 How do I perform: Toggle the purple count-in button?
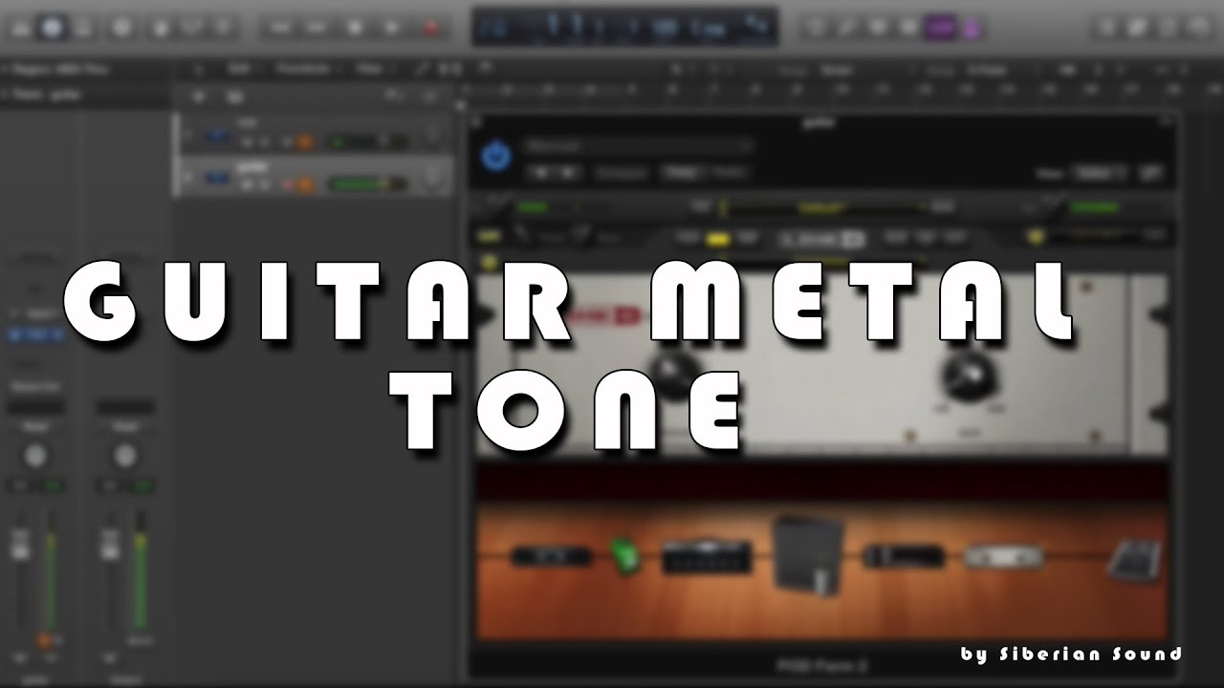pos(940,28)
